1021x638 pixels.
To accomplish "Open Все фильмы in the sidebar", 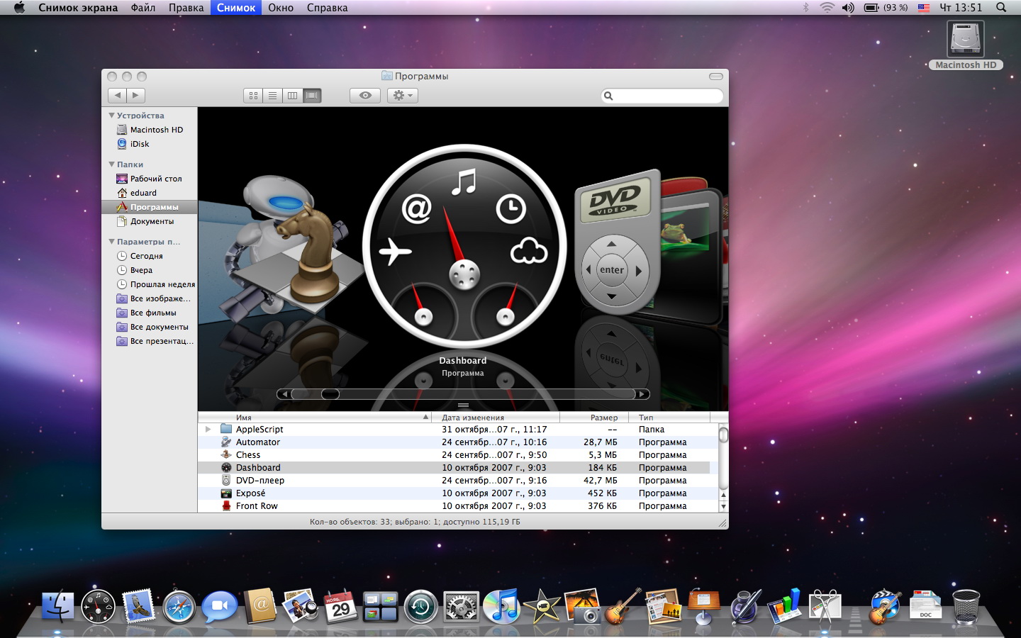I will point(147,313).
